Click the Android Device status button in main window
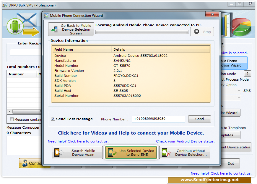Viewport: 257px width, 184px height. pyautogui.click(x=236, y=147)
